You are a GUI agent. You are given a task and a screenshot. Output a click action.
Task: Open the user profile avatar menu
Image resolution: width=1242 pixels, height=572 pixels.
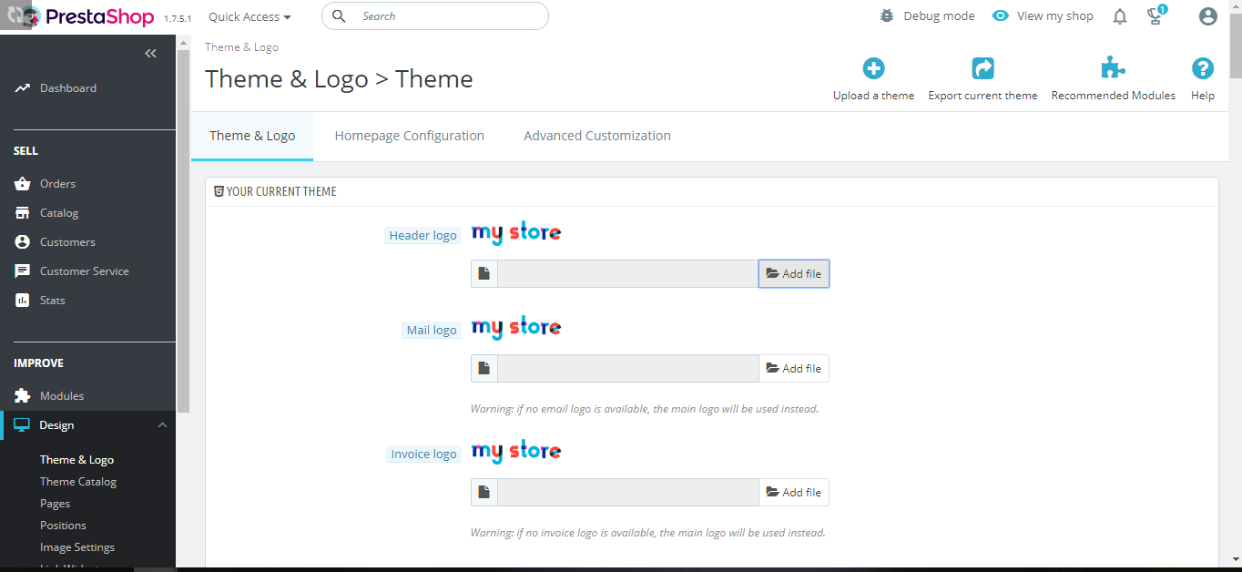pyautogui.click(x=1208, y=16)
